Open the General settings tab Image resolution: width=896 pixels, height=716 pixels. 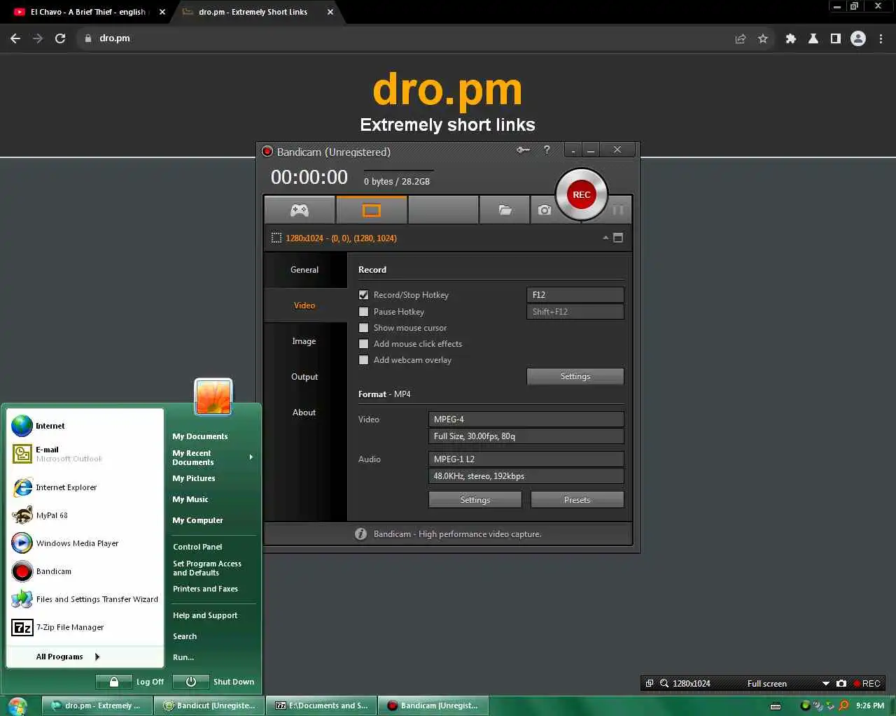pos(304,269)
